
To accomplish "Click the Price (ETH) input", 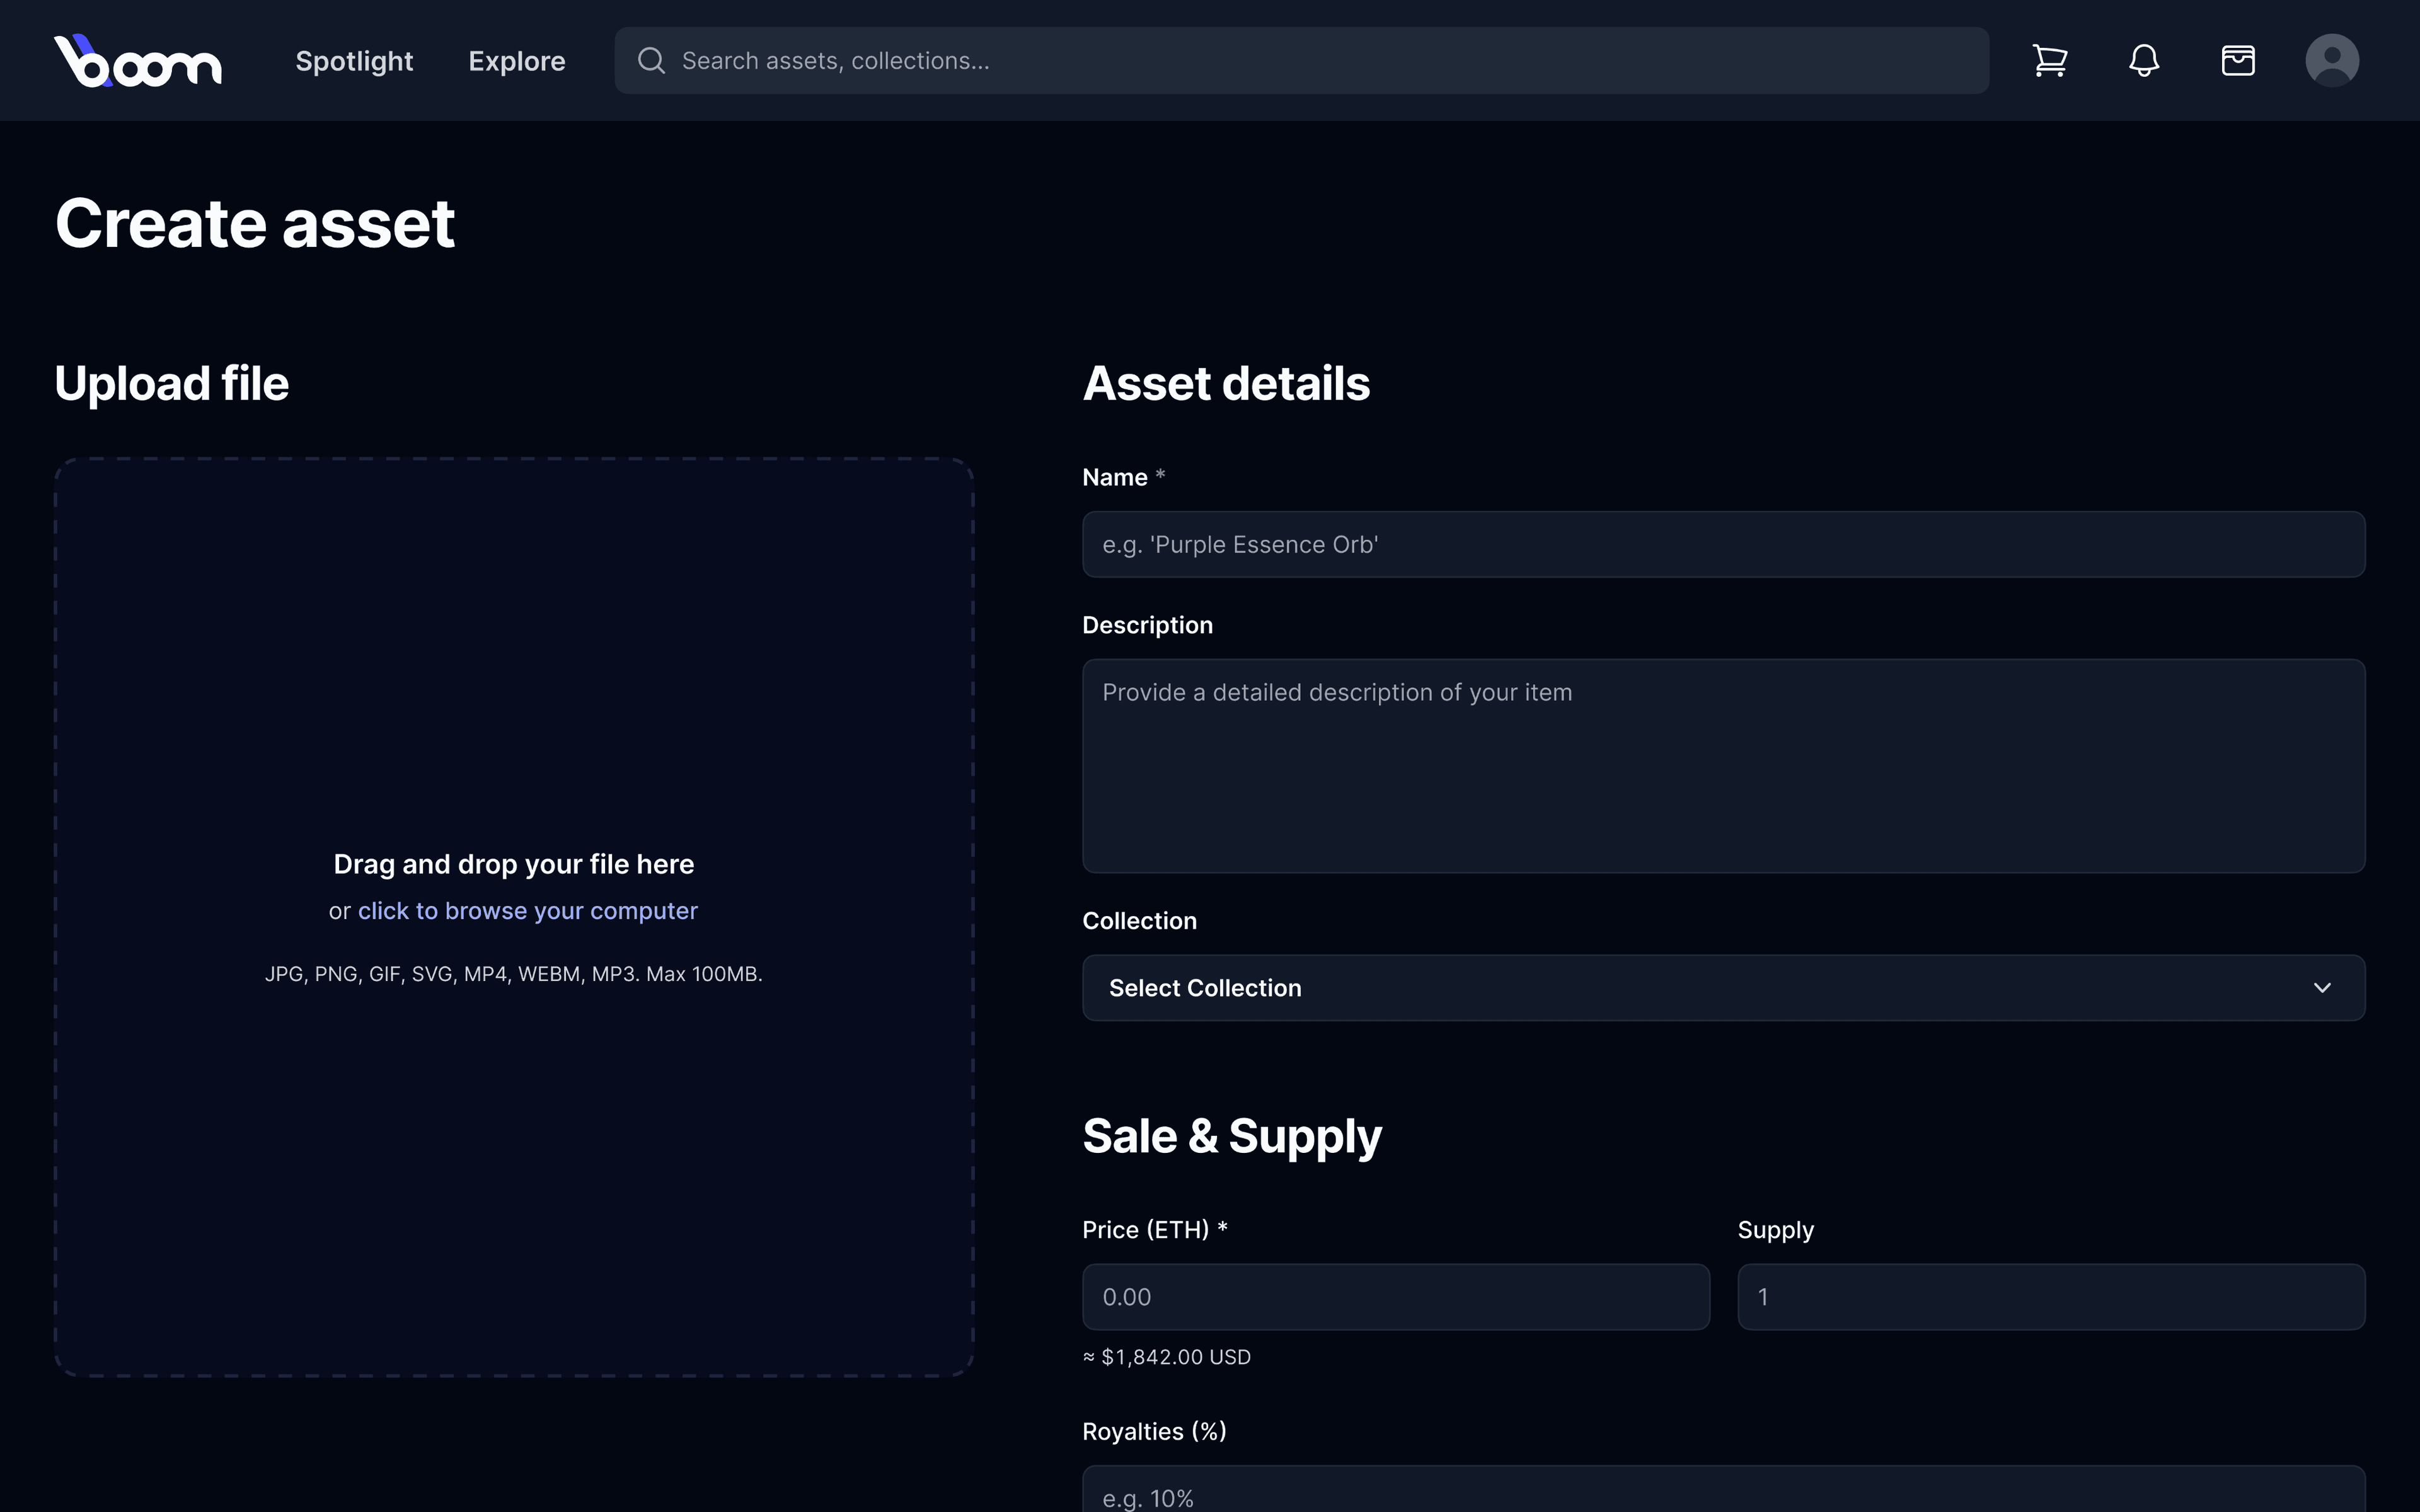I will [x=1396, y=1297].
